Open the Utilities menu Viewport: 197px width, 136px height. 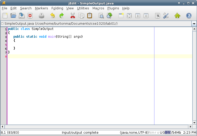point(83,8)
